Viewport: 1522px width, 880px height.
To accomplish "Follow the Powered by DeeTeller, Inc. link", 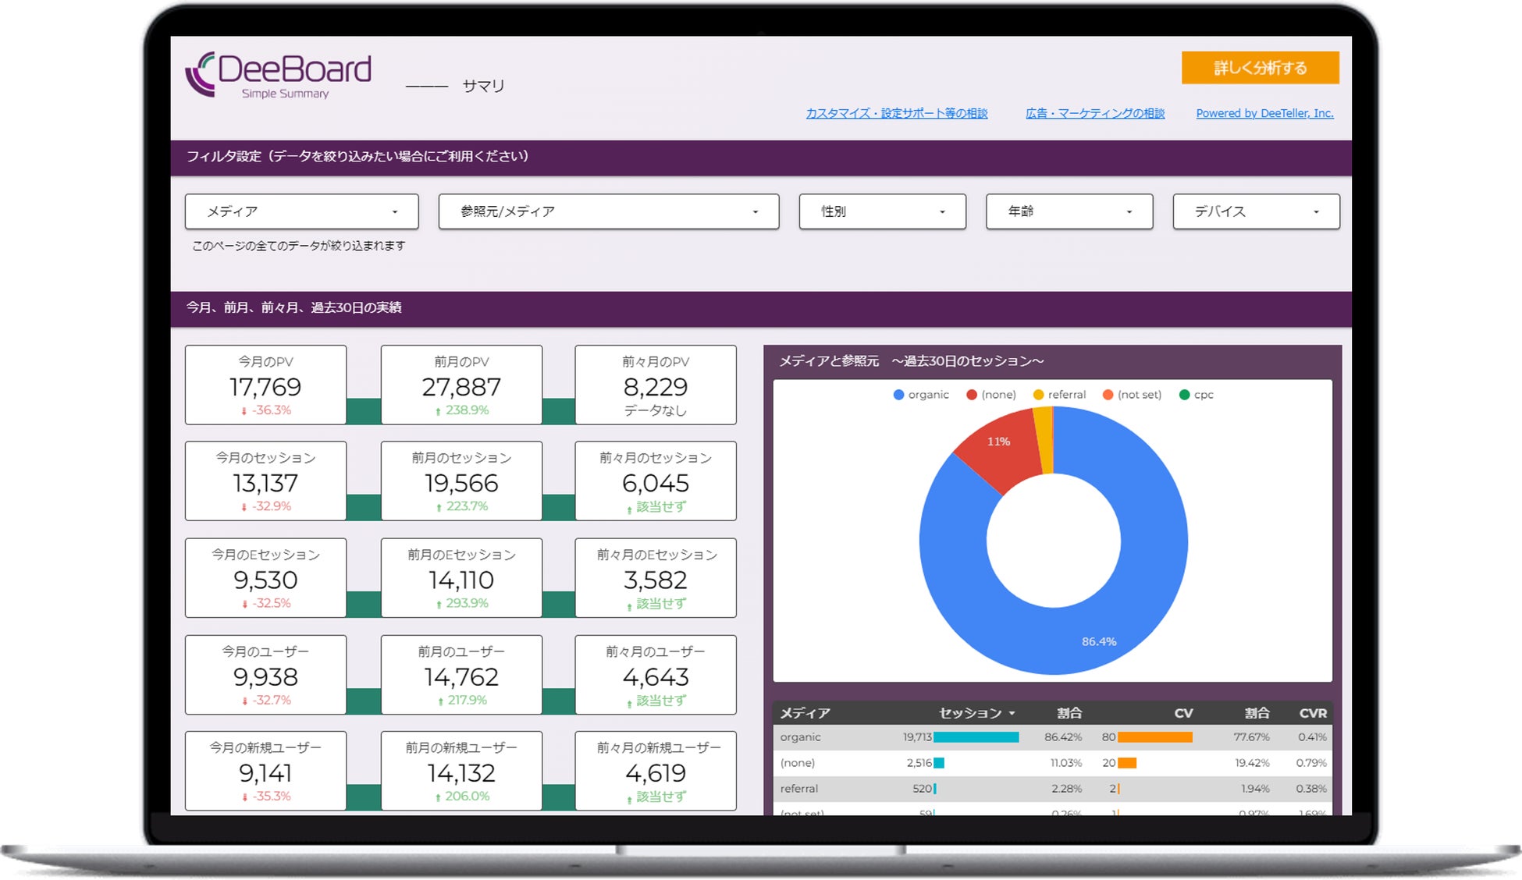I will [x=1264, y=113].
